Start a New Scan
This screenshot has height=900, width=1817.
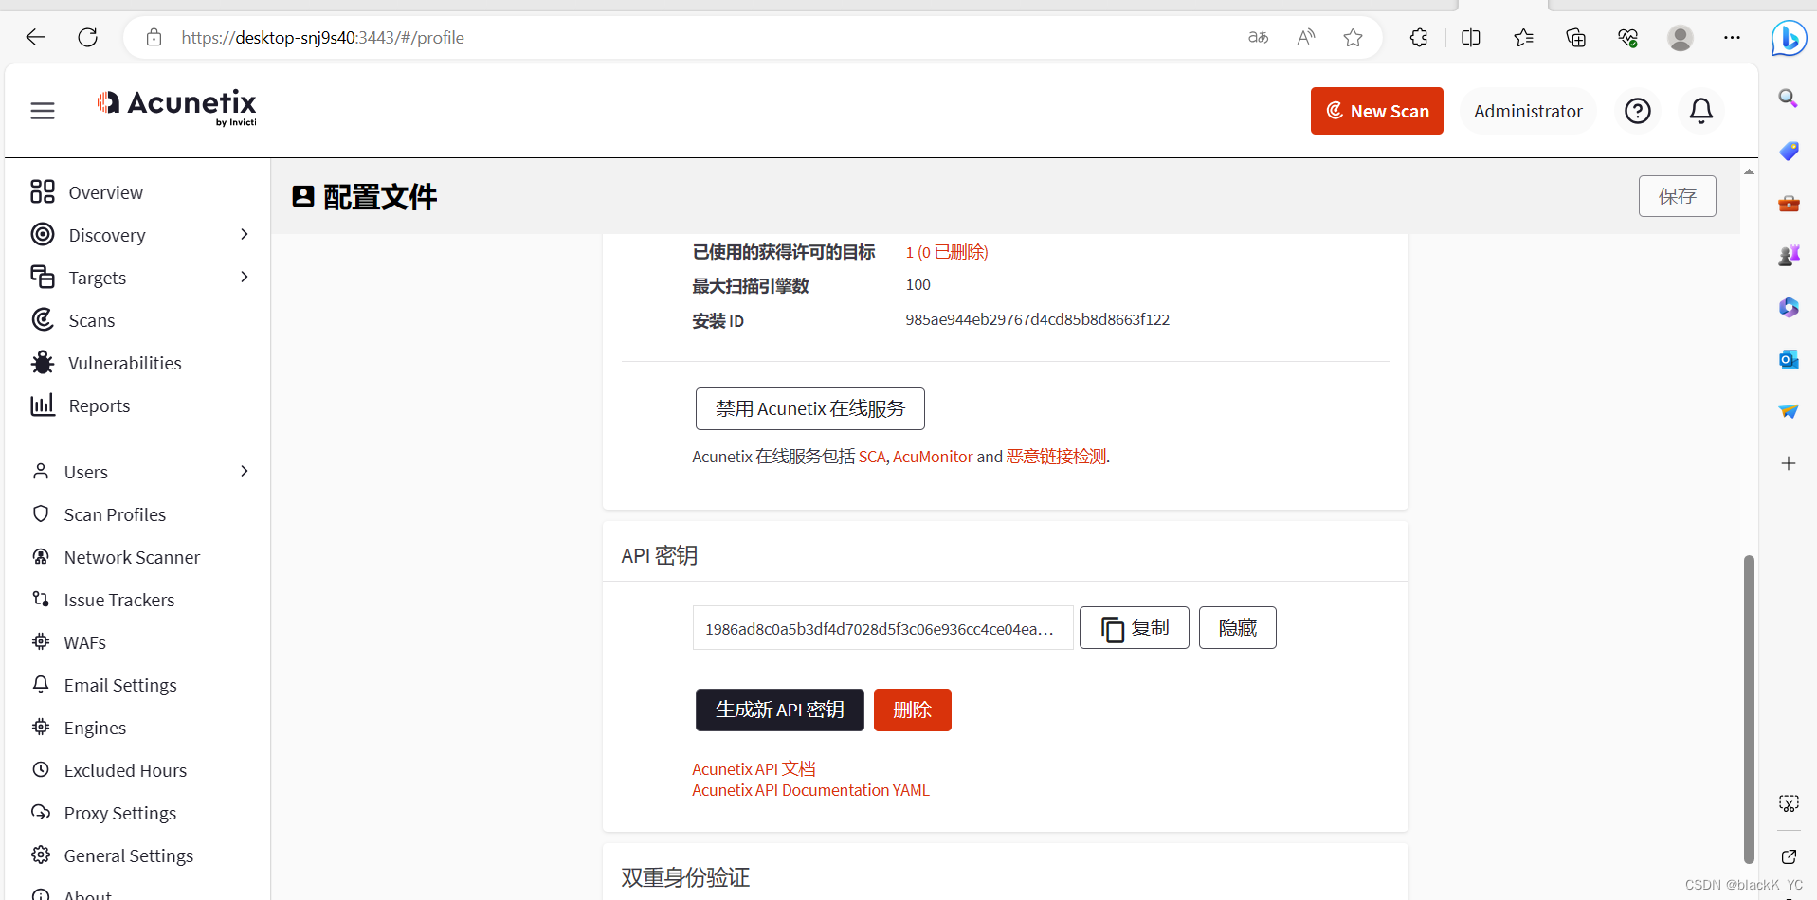1376,111
